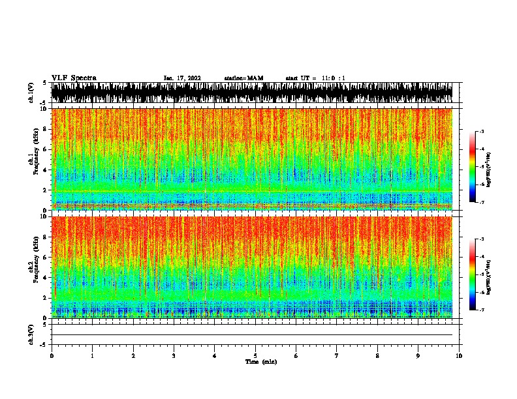Click the station=MAM label
The image size is (517, 399).
pos(243,78)
